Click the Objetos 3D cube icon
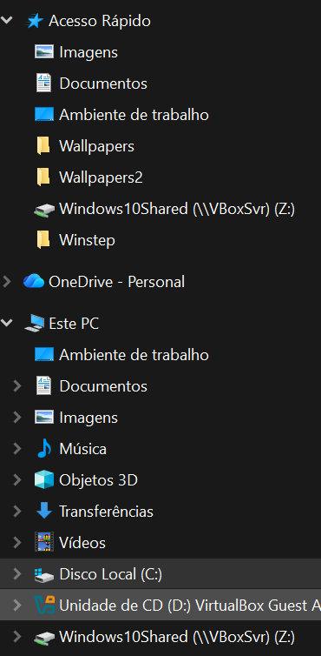The width and height of the screenshot is (321, 656). (44, 480)
